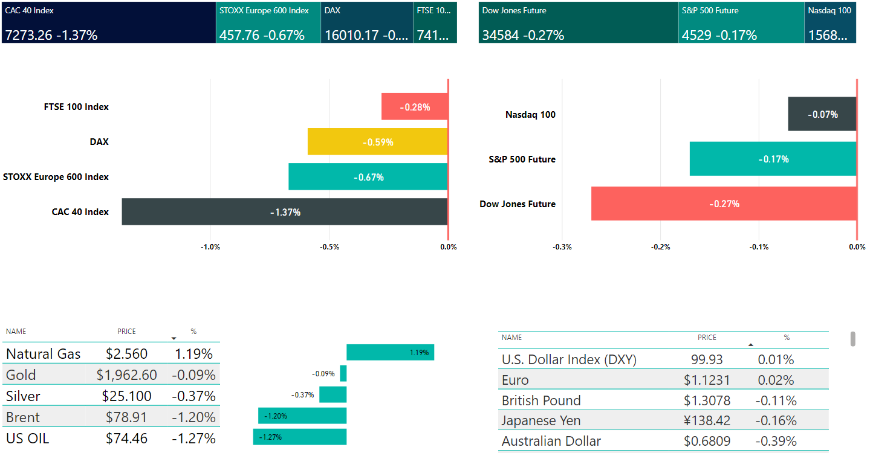The image size is (870, 453).
Task: Sort by NAME header in currencies table
Action: [511, 338]
